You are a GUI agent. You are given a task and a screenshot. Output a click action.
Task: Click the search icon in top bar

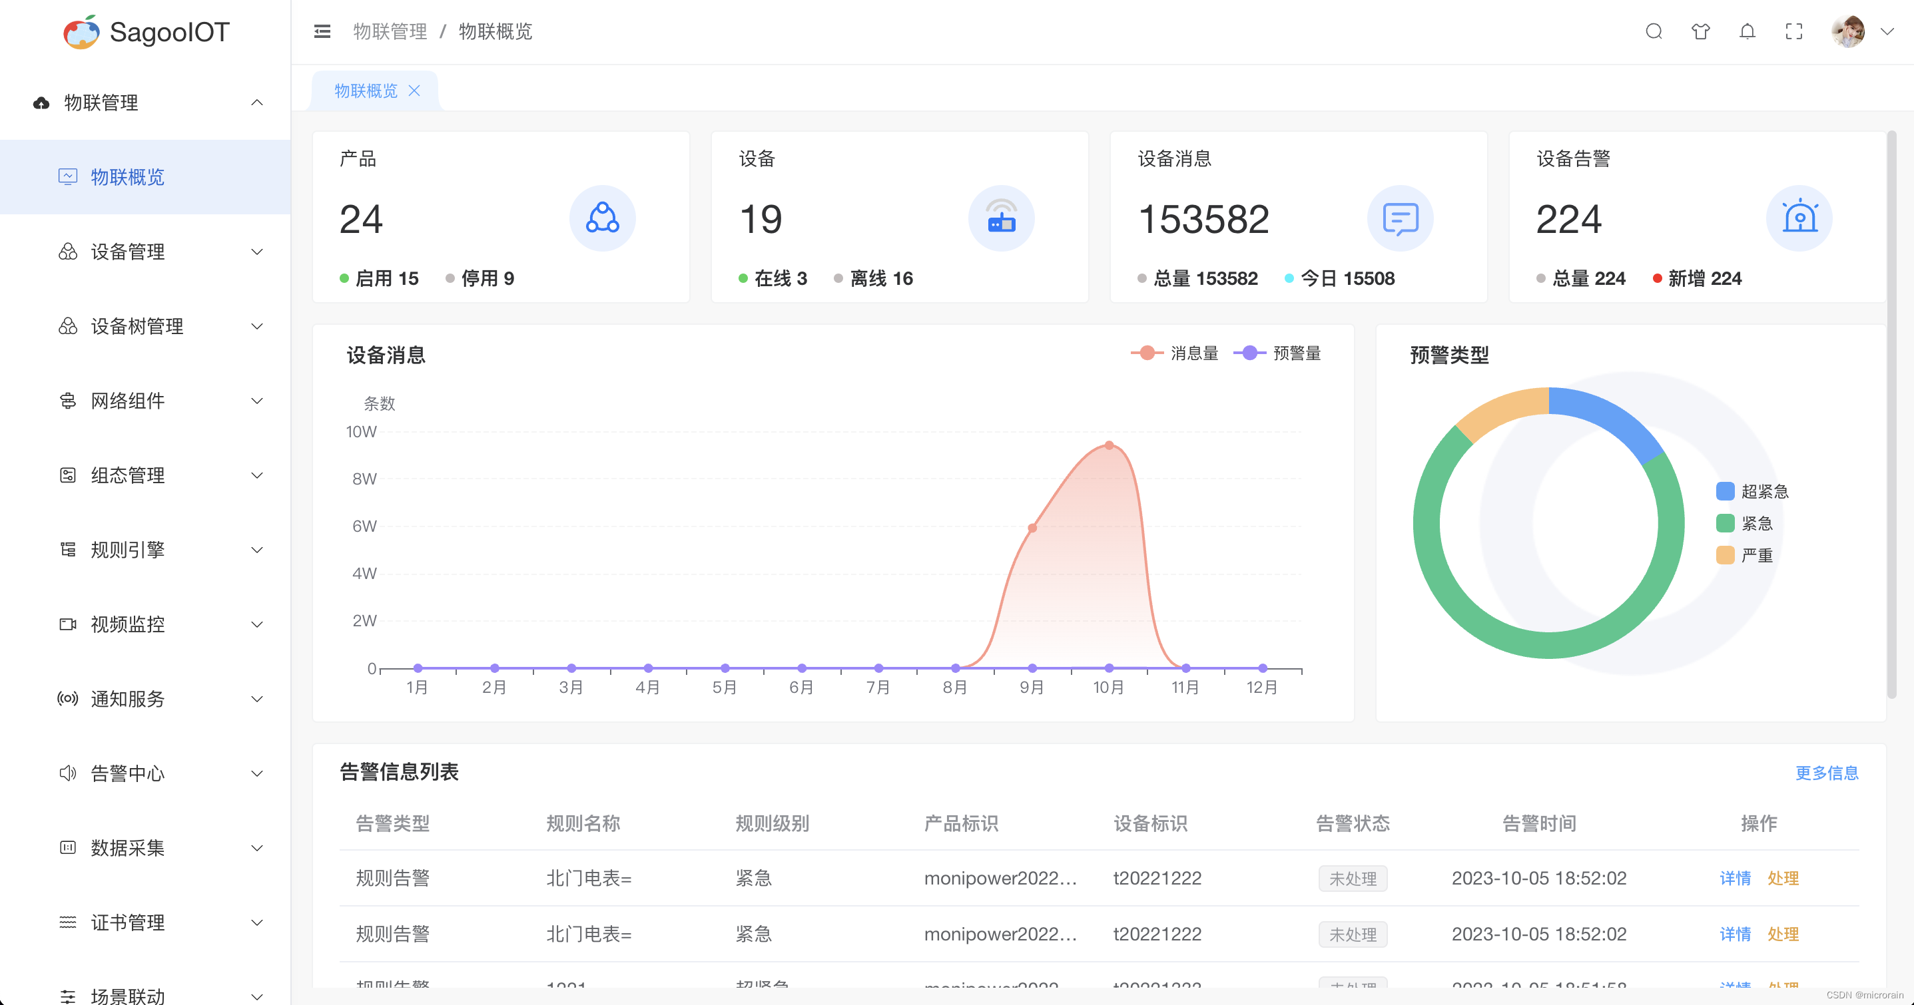point(1653,31)
